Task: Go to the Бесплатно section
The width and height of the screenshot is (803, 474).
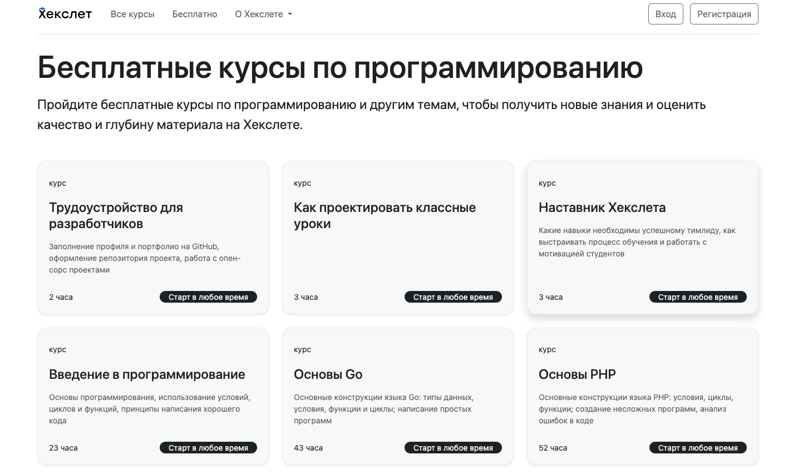Action: [195, 14]
